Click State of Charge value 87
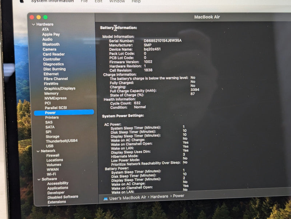291x219 pixels. (x=193, y=94)
